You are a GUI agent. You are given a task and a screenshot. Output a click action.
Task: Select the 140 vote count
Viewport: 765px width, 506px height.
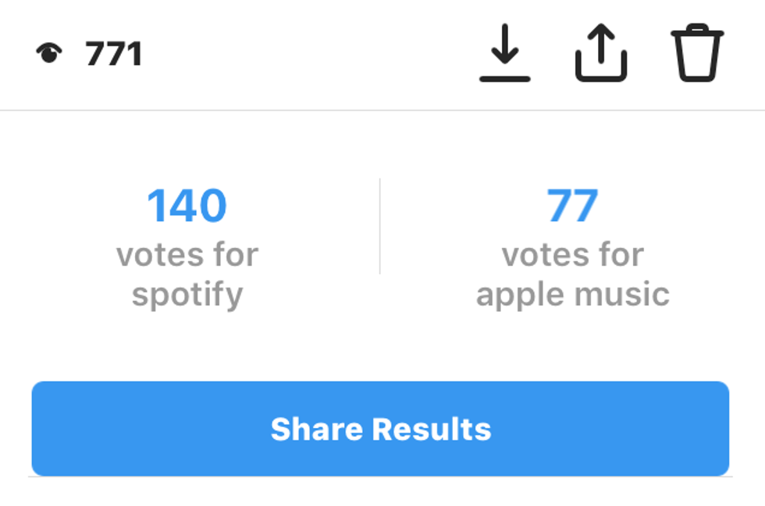(x=187, y=206)
